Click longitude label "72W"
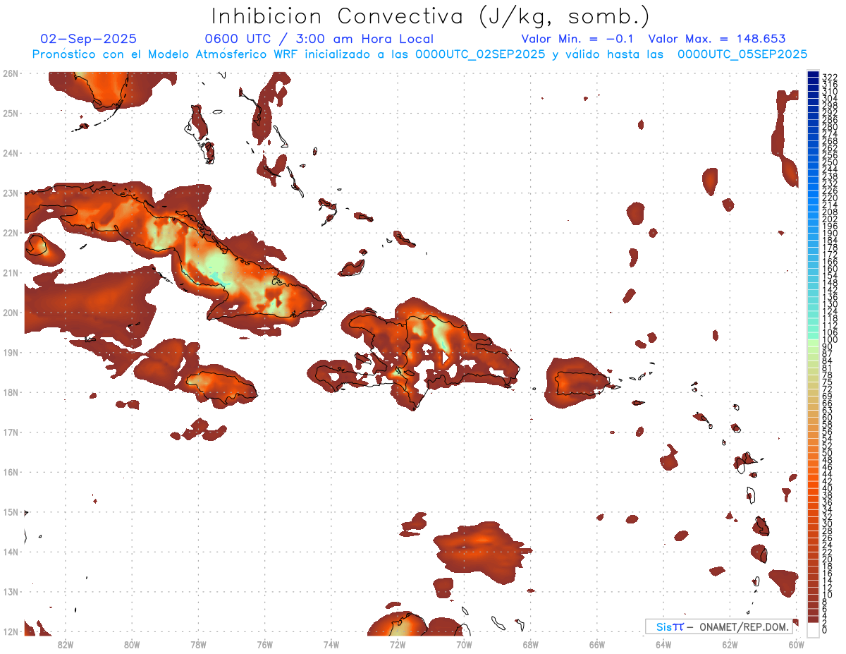Viewport: 846px width, 654px height. click(x=398, y=644)
